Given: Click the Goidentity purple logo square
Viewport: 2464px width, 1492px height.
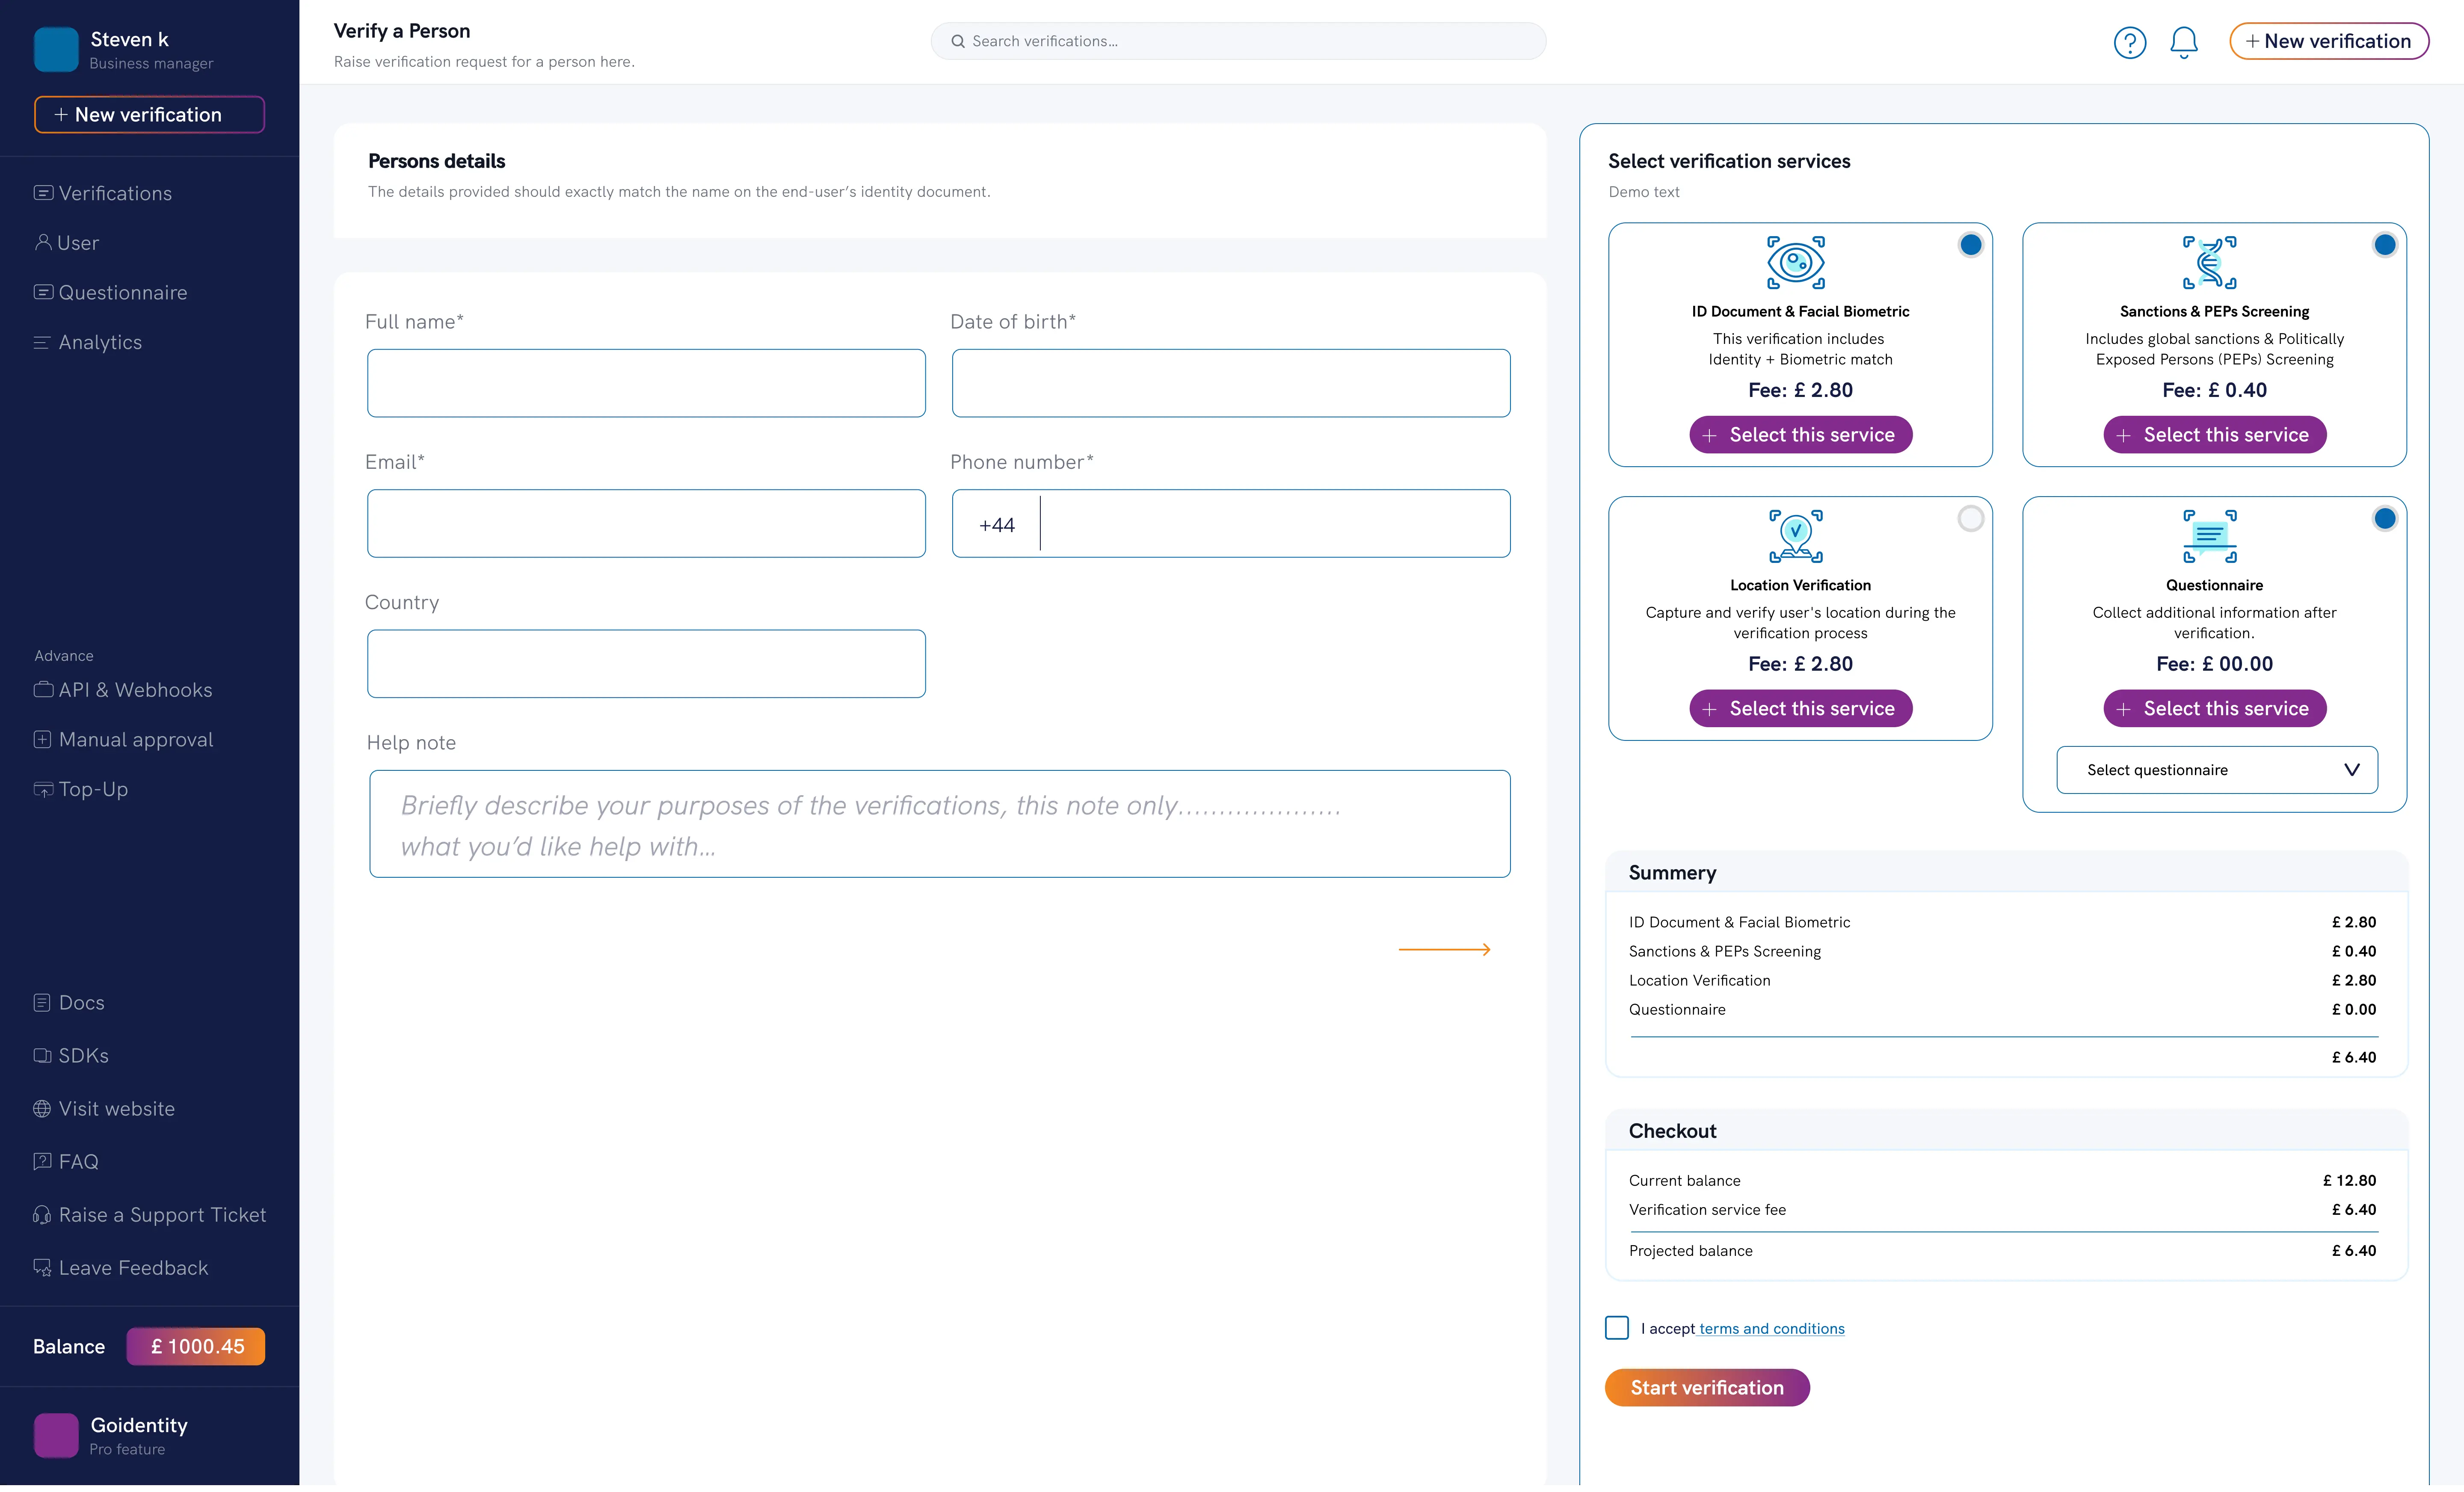Looking at the screenshot, I should (56, 1435).
